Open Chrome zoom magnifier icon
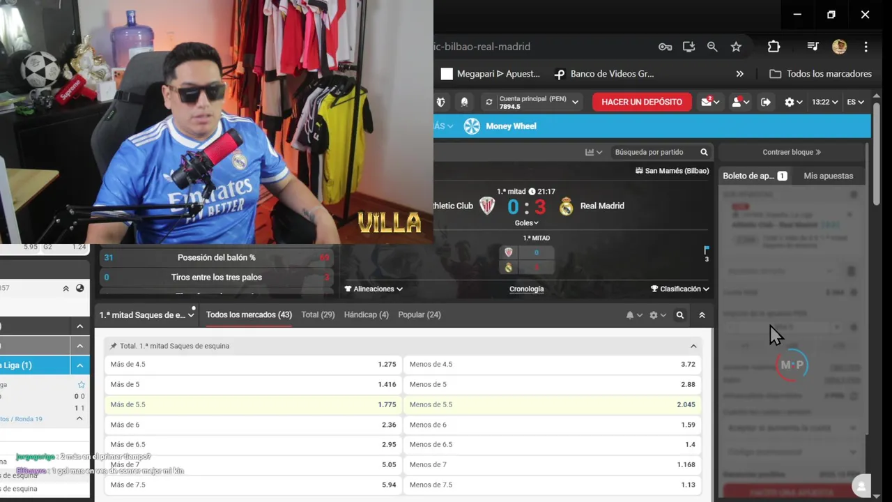 [712, 47]
